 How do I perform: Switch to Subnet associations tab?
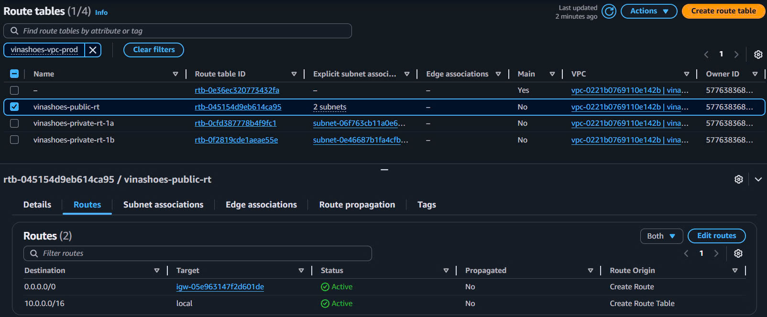tap(163, 205)
